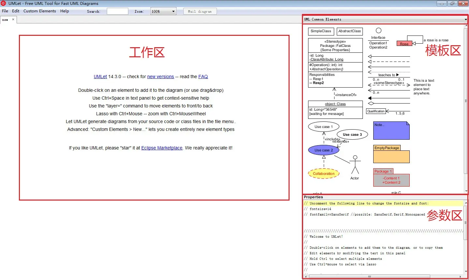Close the 'new' diagram tab
469x280 pixels.
pos(13,20)
